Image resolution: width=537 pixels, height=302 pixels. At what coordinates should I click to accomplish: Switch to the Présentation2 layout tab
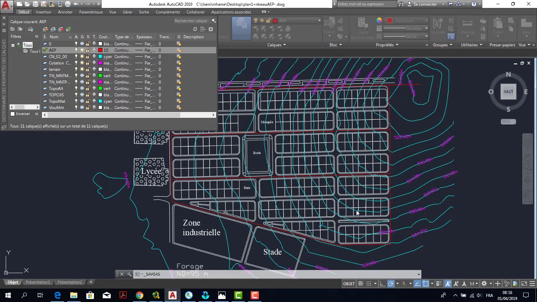(x=70, y=282)
